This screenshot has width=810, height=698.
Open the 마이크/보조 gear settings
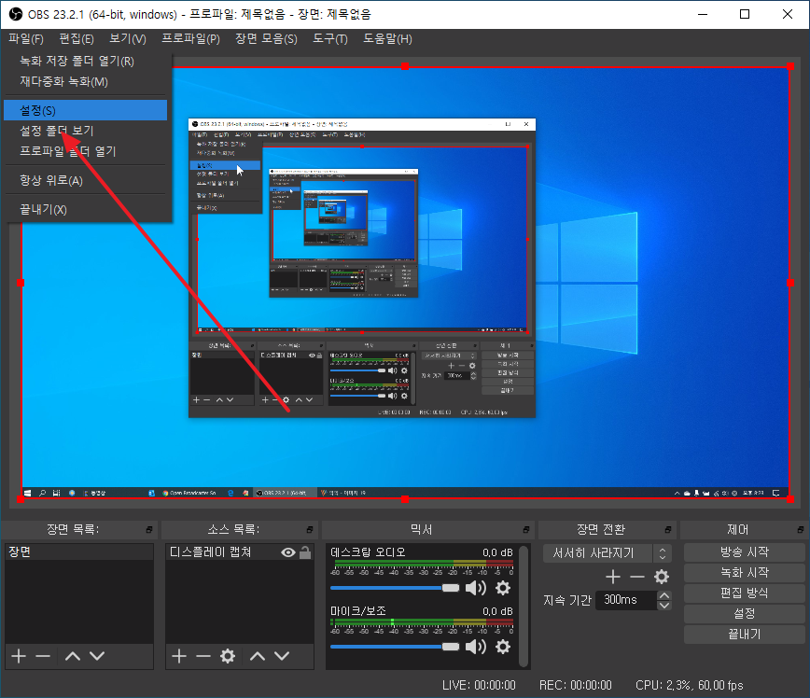[503, 647]
